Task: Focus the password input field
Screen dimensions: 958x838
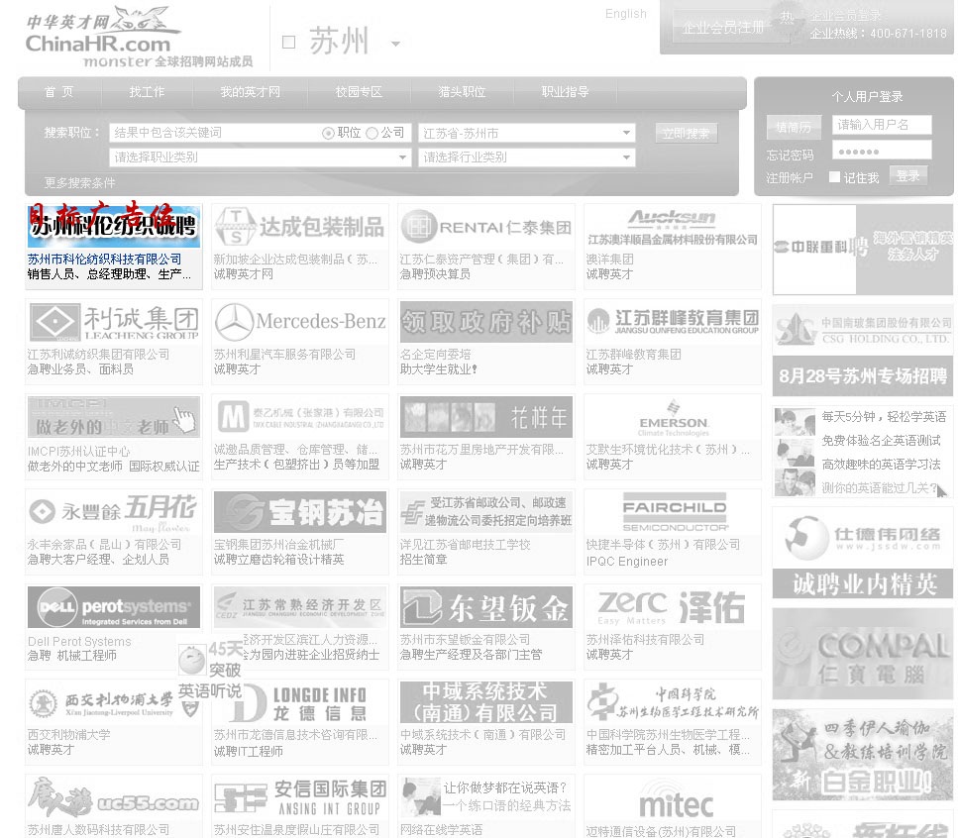Action: [882, 151]
